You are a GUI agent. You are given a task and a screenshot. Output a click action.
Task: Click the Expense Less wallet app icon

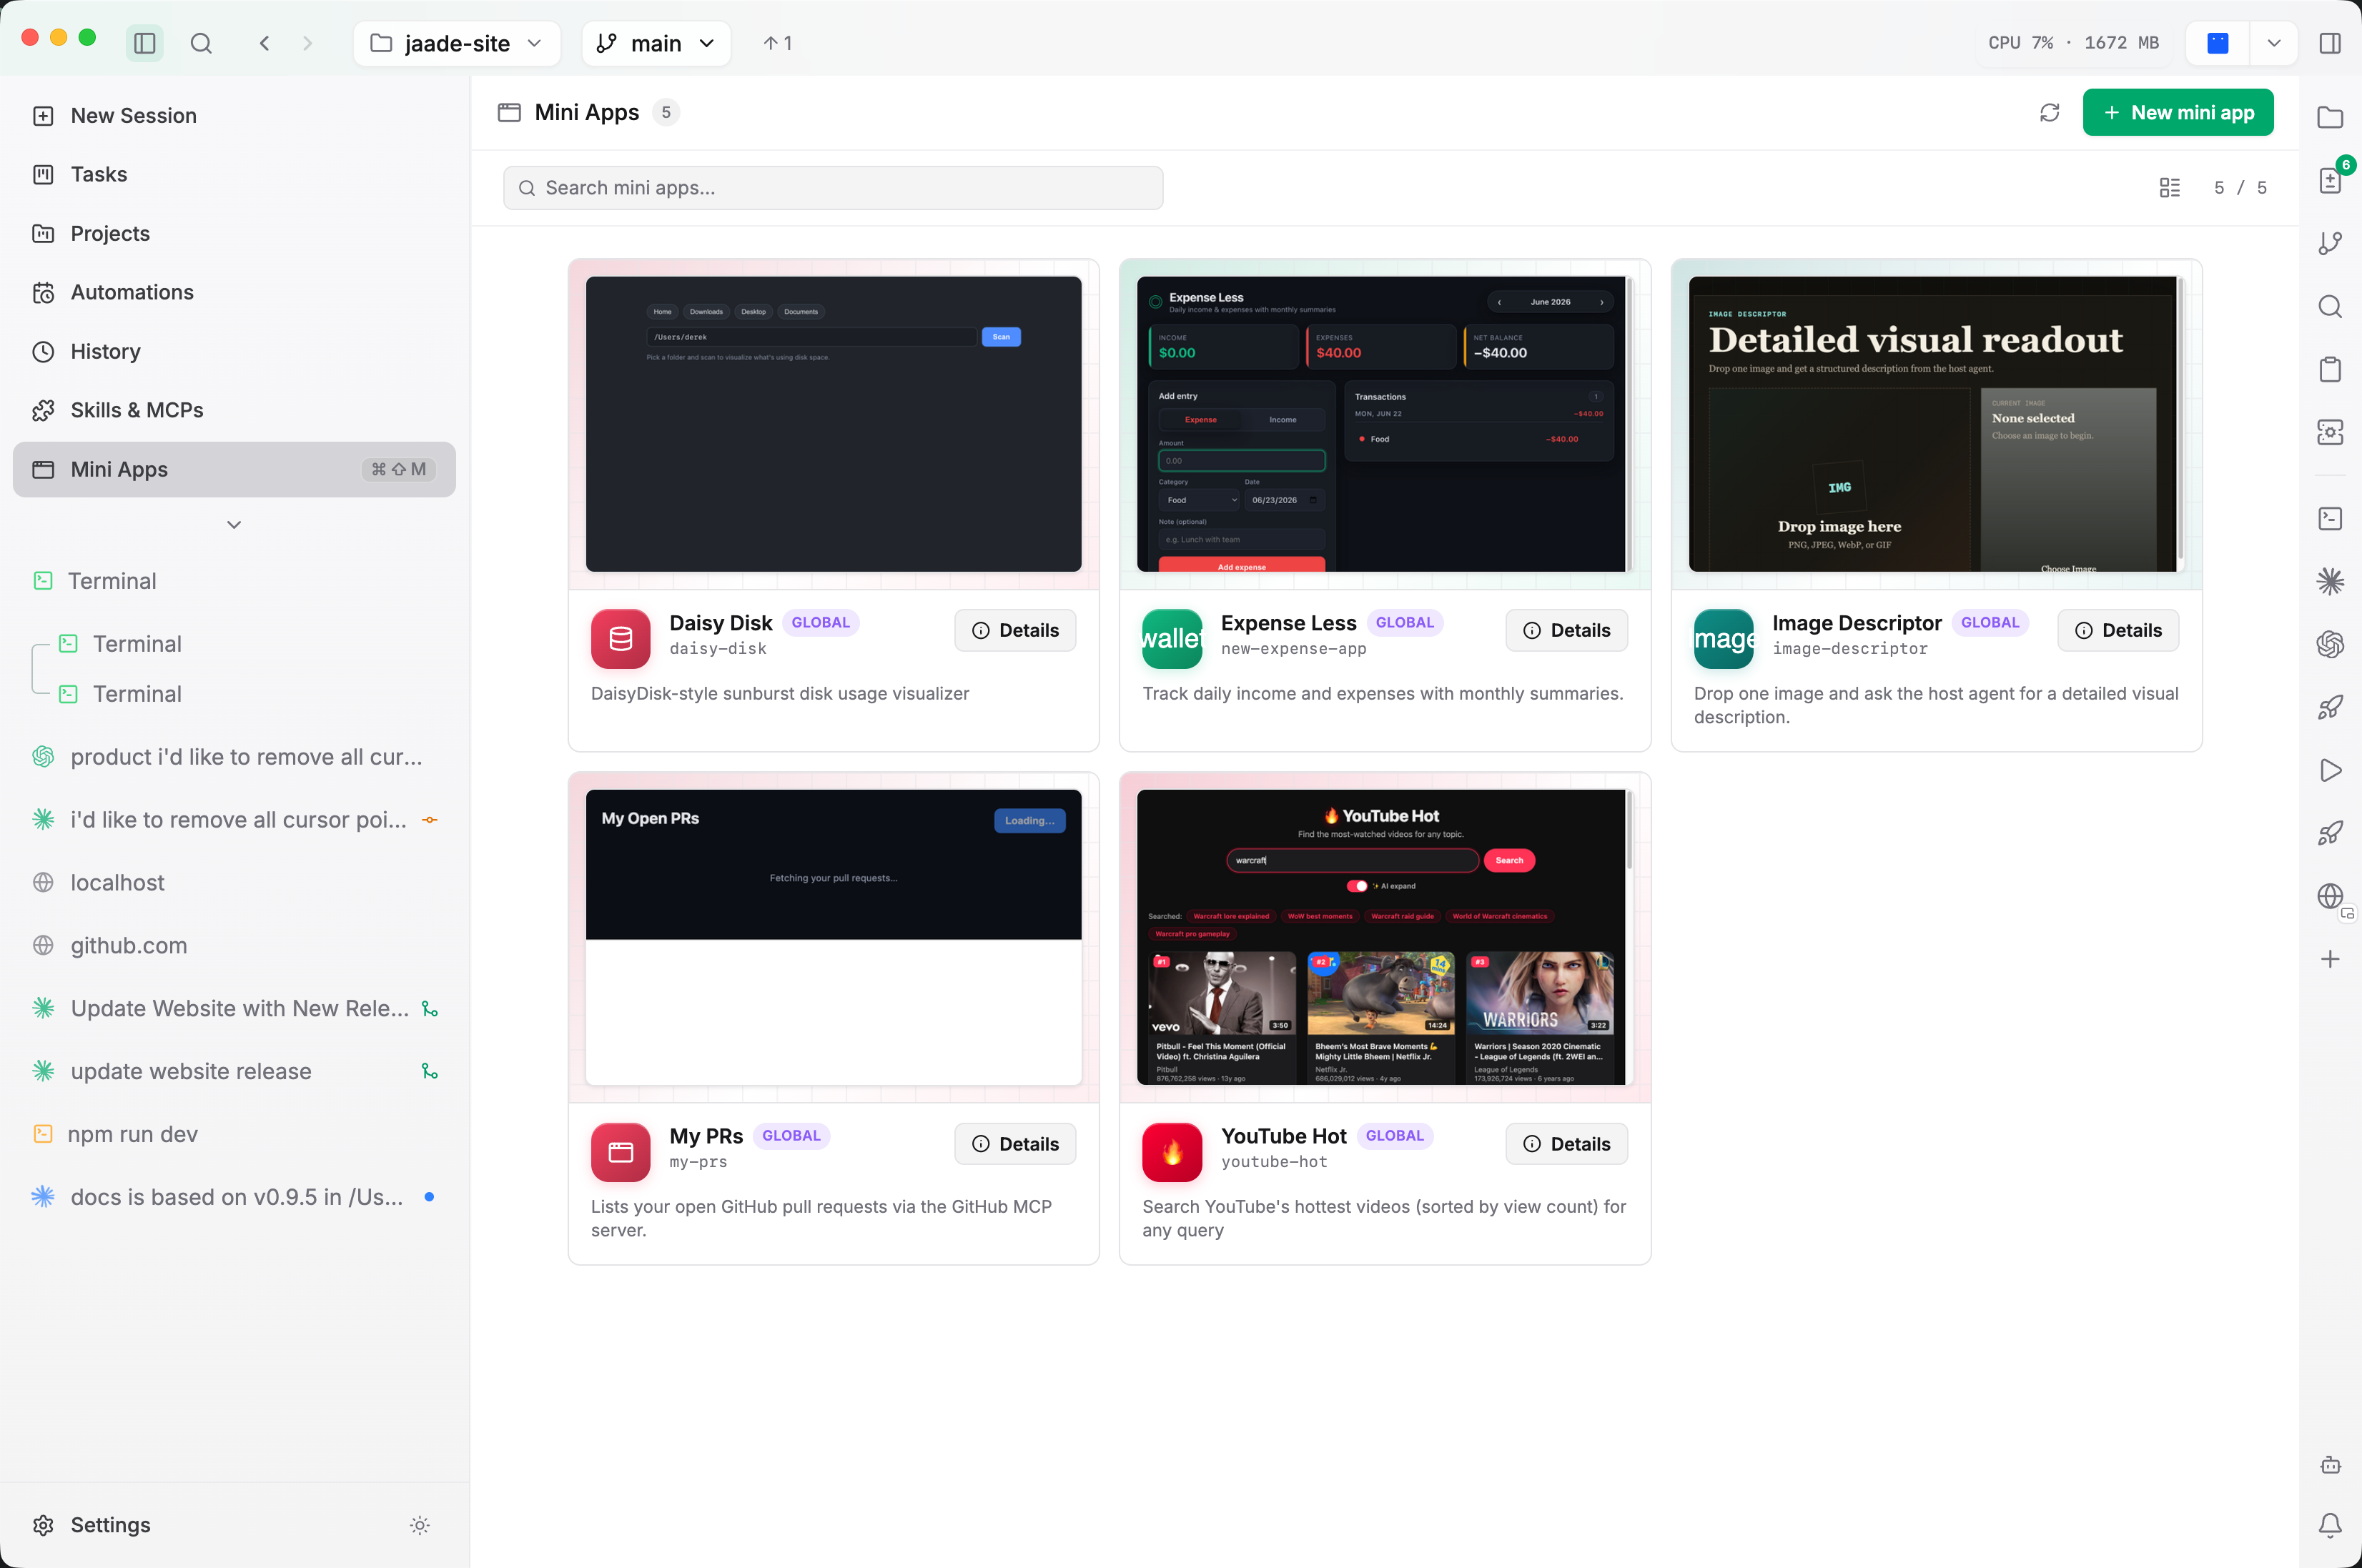(x=1172, y=639)
